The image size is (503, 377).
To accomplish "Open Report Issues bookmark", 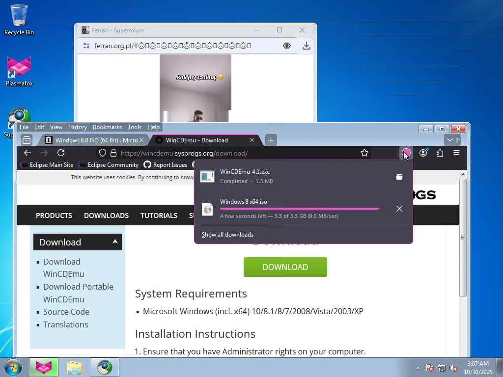I will tap(166, 165).
